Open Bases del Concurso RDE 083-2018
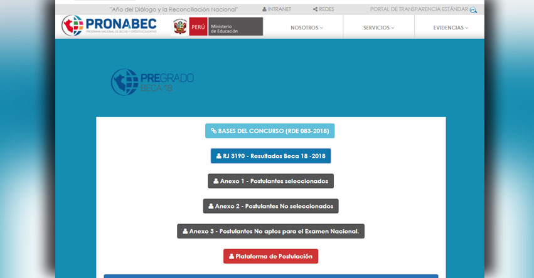The height and width of the screenshot is (278, 534). coord(270,131)
